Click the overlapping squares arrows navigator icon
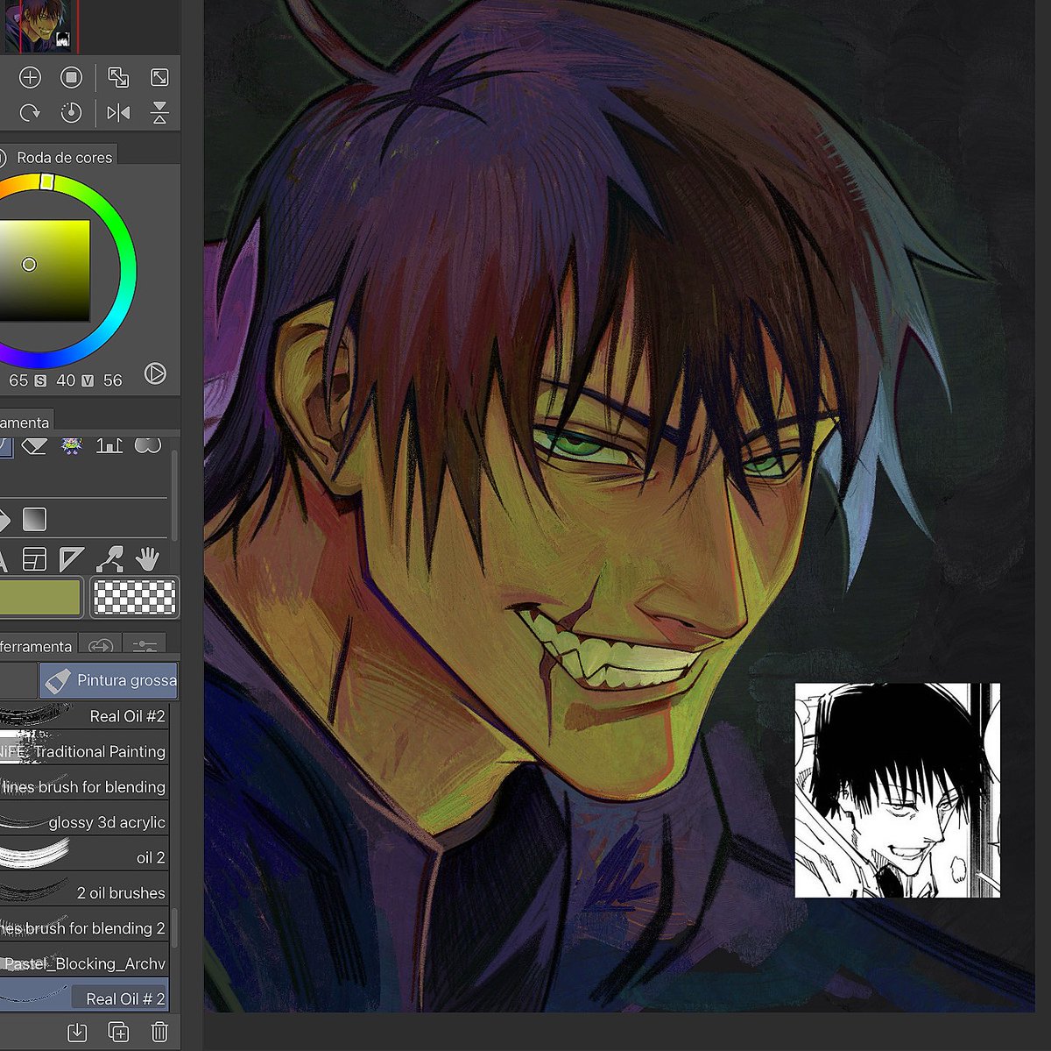Image resolution: width=1051 pixels, height=1051 pixels. click(x=118, y=77)
